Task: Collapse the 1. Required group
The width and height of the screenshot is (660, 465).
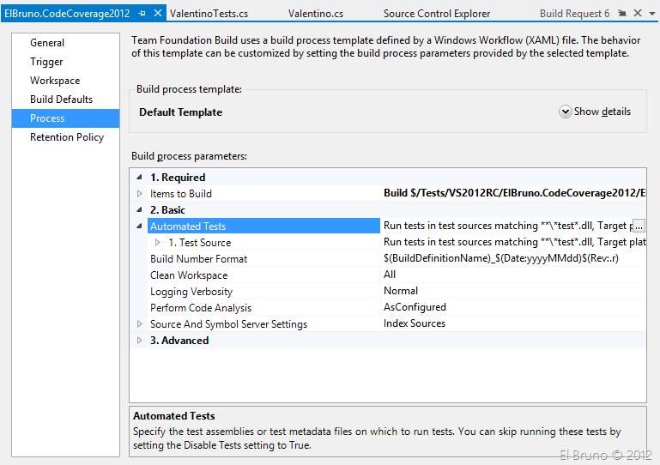Action: (139, 178)
